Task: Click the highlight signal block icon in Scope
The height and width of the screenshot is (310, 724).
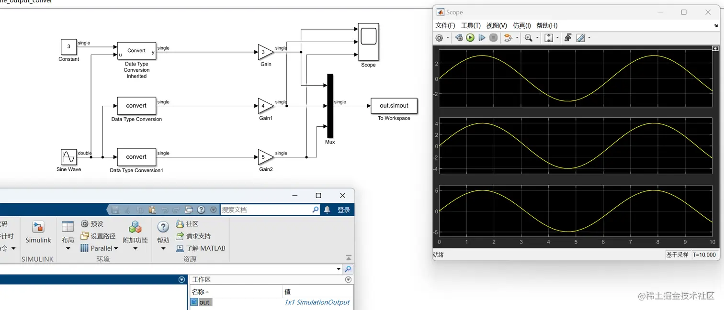Action: pyautogui.click(x=508, y=38)
